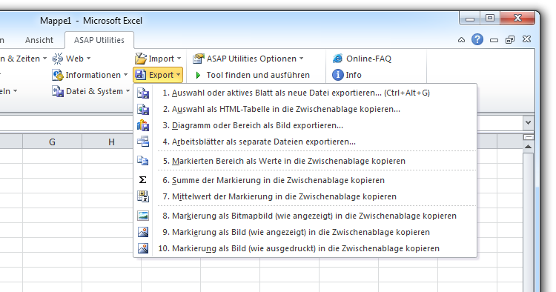This screenshot has height=292, width=556.
Task: Select column G header
Action: (x=52, y=142)
